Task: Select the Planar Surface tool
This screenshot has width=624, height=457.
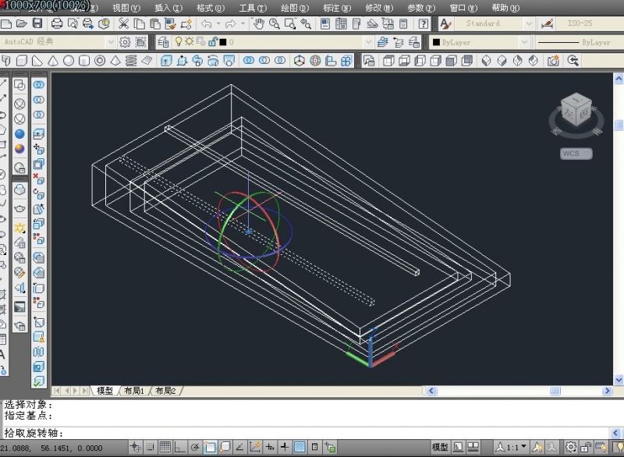Action: pyautogui.click(x=147, y=61)
